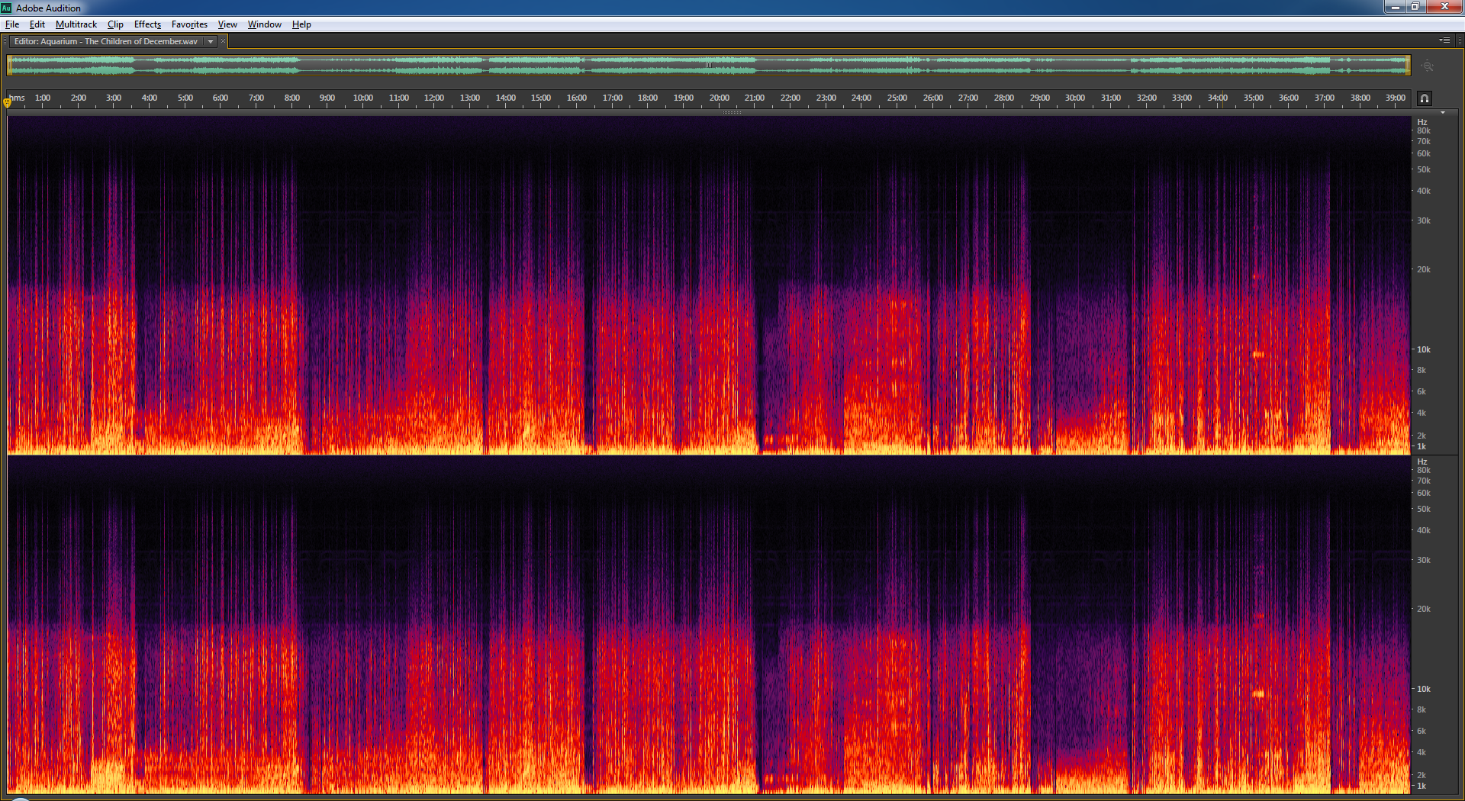Open the Multitrack menu
The width and height of the screenshot is (1465, 801).
tap(76, 24)
